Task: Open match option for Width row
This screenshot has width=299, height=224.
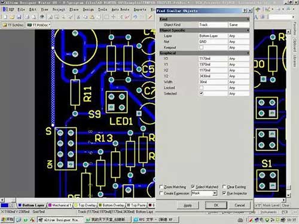Action: pos(239,82)
